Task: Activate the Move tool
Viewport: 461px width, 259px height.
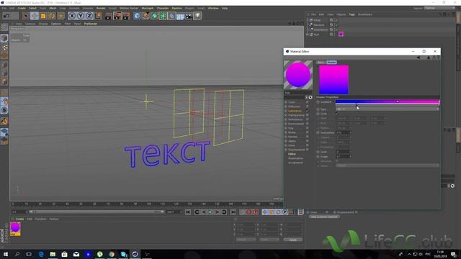Action: [35, 16]
